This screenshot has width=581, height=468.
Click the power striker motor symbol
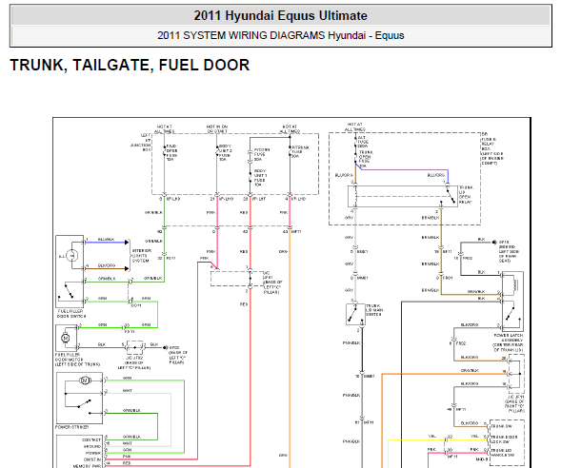click(85, 380)
